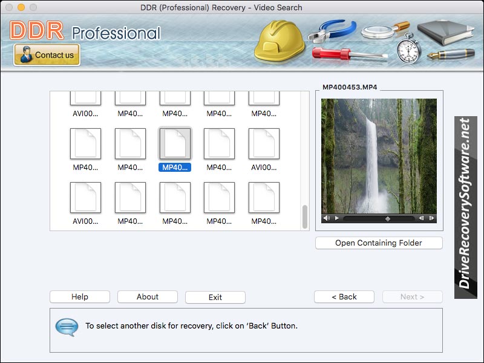The image size is (484, 363).
Task: Open Containing Folder of the video
Action: pos(379,243)
